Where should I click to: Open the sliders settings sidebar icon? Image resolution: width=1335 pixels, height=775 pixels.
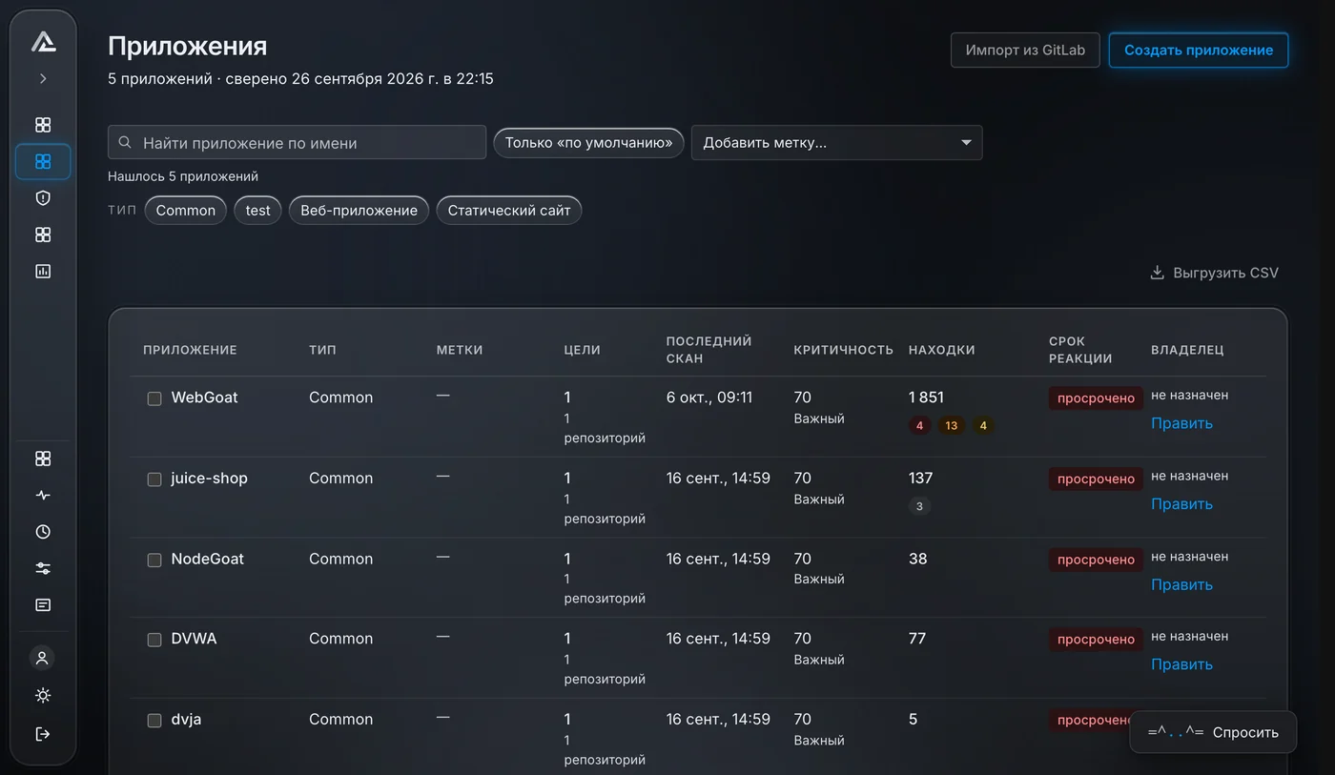click(x=43, y=568)
